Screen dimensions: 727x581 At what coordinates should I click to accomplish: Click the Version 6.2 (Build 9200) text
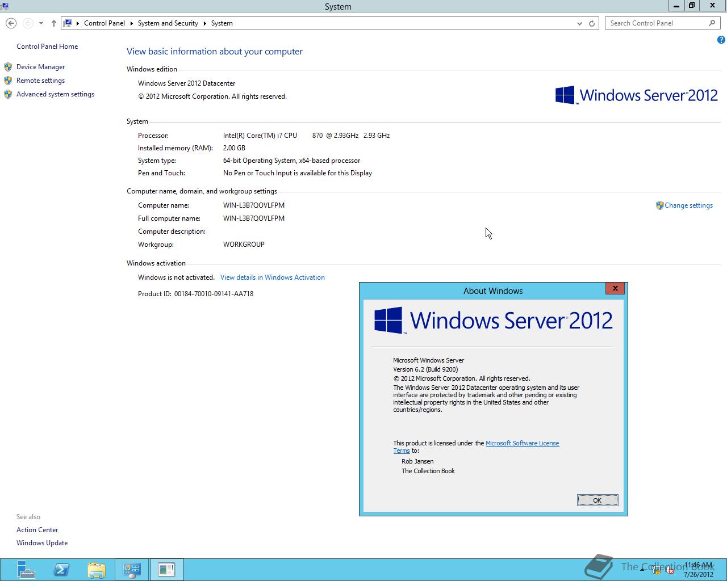[x=425, y=369]
